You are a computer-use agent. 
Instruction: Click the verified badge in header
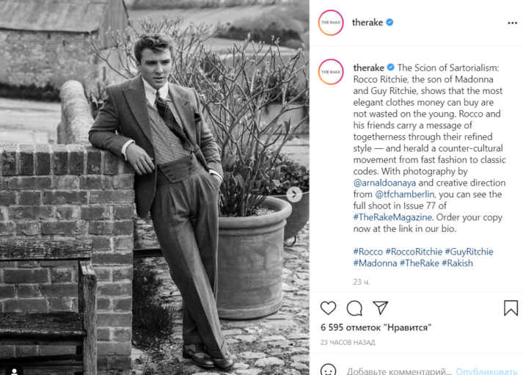[x=390, y=23]
